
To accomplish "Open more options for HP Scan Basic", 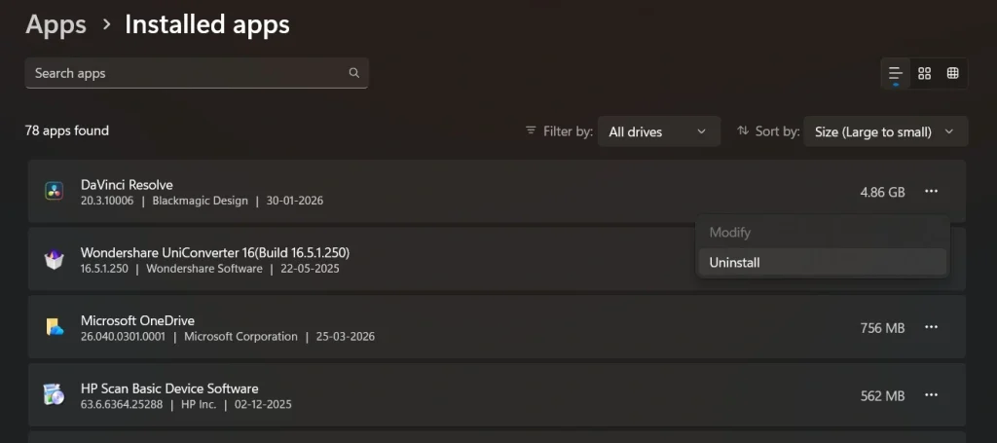I will 932,395.
